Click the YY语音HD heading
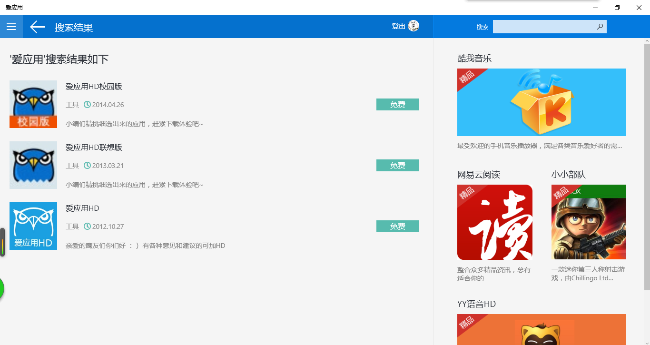650x345 pixels. 476,304
